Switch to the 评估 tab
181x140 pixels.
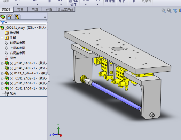49,9
